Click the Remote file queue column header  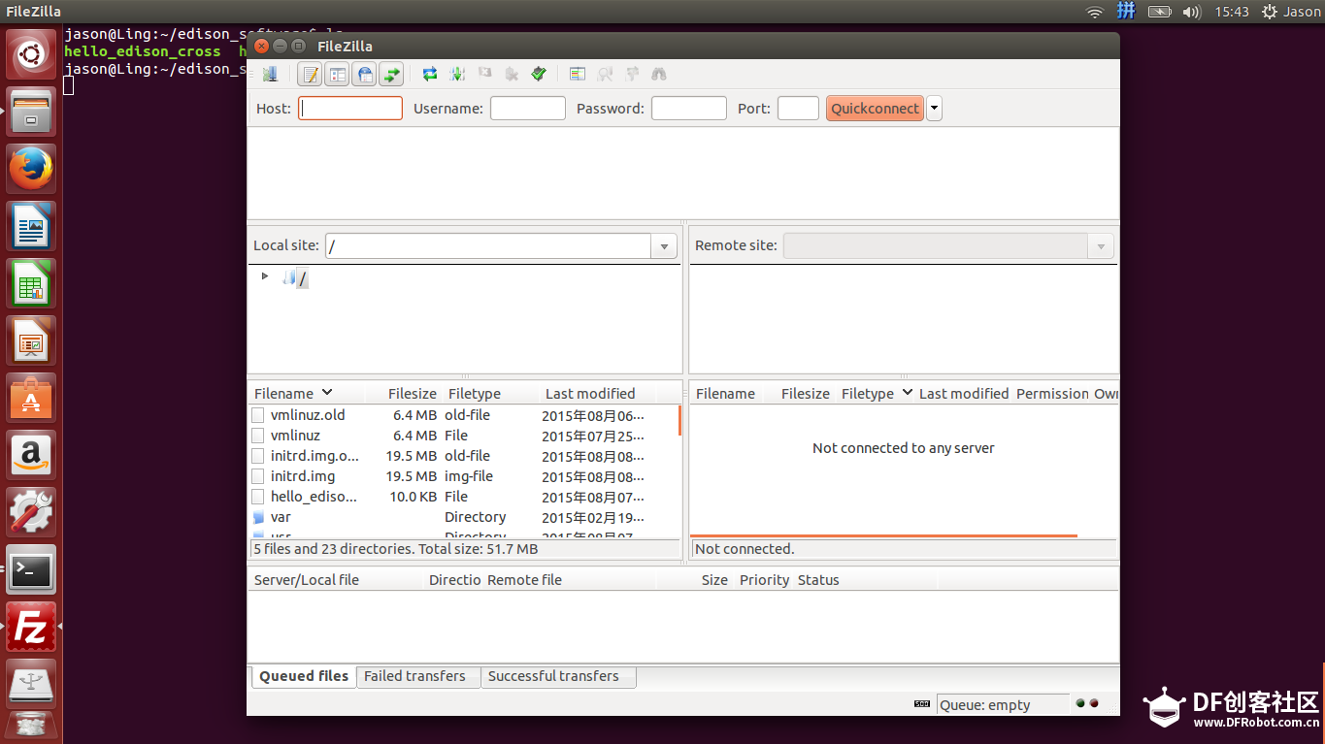tap(570, 580)
